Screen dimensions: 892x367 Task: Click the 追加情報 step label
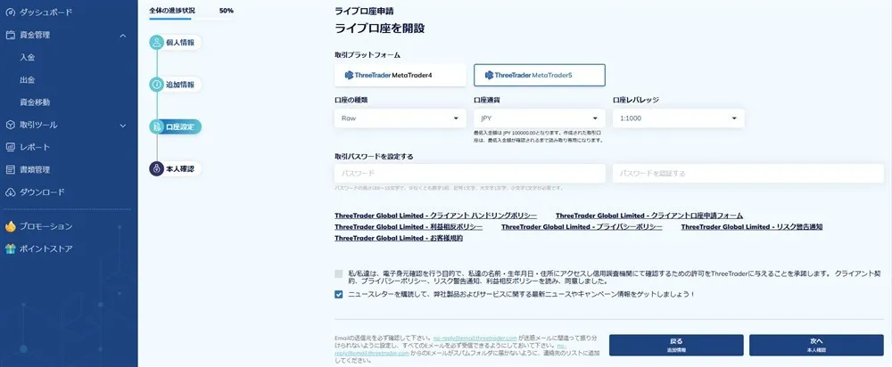180,85
